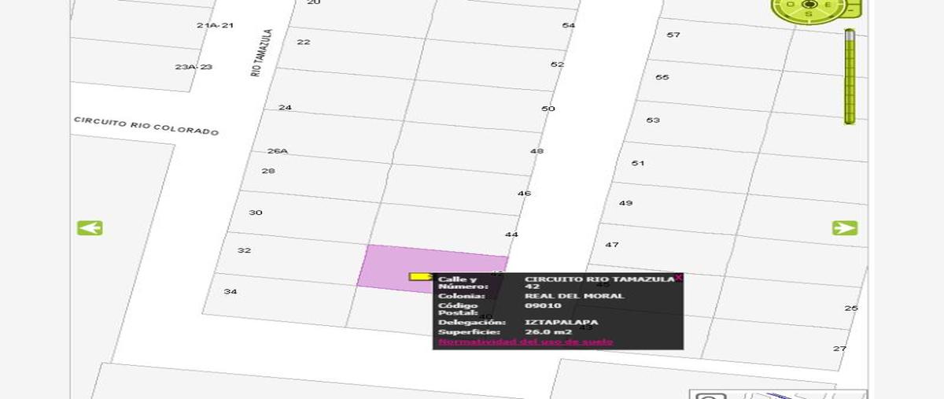Click lot number 25
Image resolution: width=944 pixels, height=399 pixels.
point(851,308)
